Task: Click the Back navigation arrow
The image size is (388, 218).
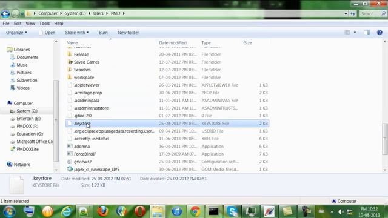Action: tap(5, 13)
